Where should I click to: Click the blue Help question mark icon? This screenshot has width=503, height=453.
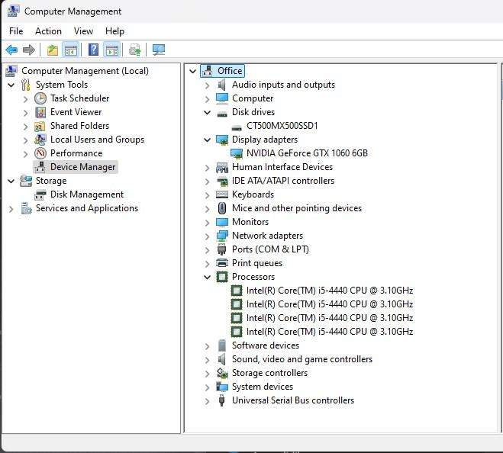93,50
